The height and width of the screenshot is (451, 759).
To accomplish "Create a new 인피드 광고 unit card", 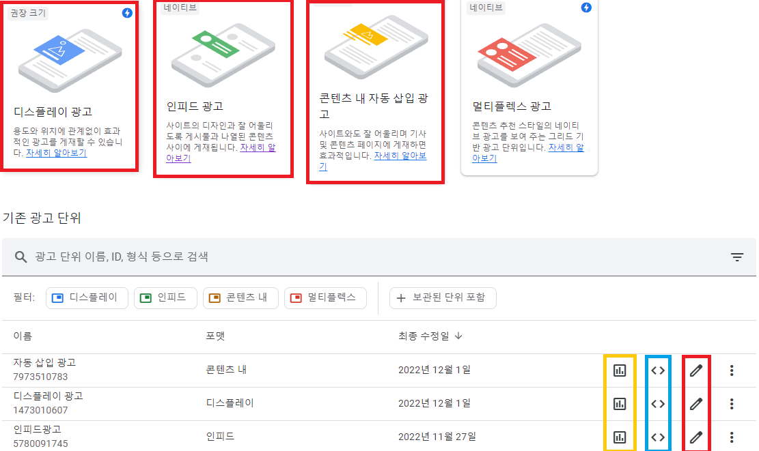I will point(223,89).
